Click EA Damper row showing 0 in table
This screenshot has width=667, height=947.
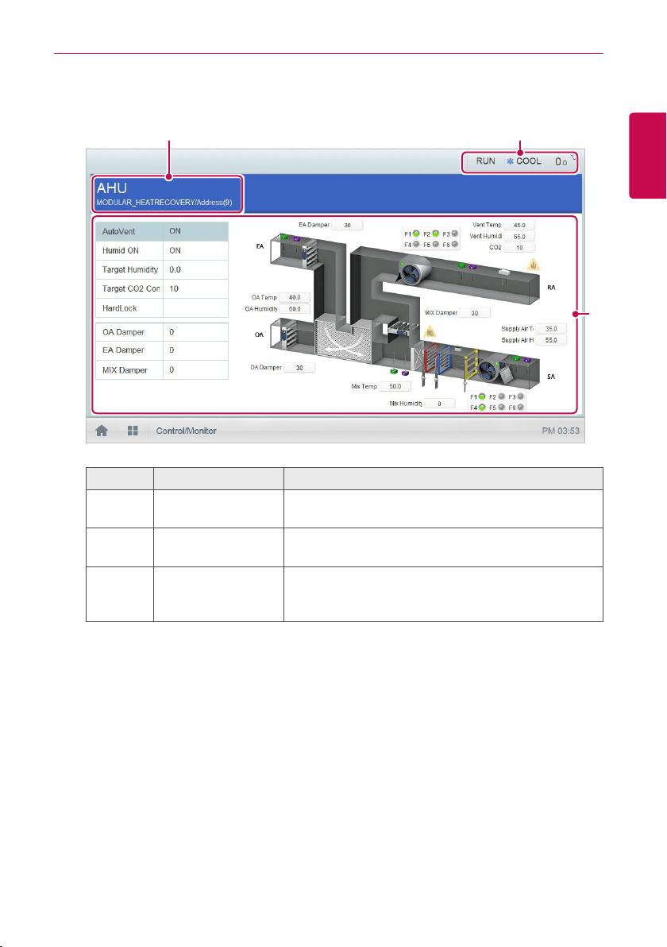click(x=162, y=350)
